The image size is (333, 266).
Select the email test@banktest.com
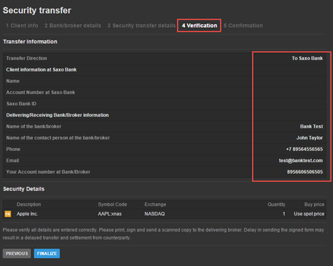point(301,161)
